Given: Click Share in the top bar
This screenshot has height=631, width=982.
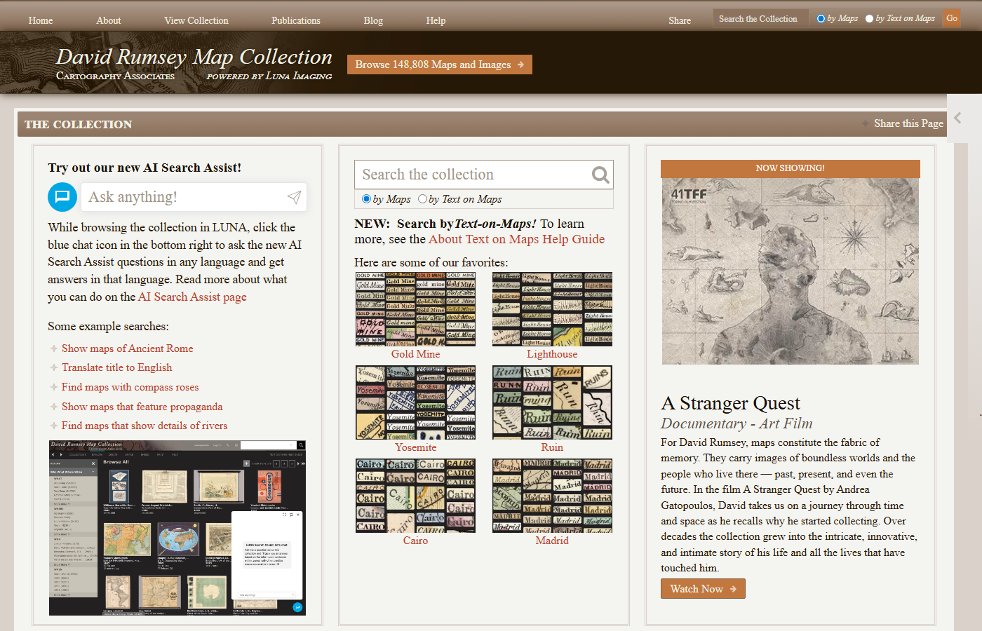Looking at the screenshot, I should (x=680, y=20).
